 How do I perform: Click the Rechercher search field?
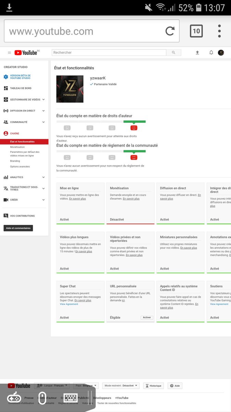109,53
